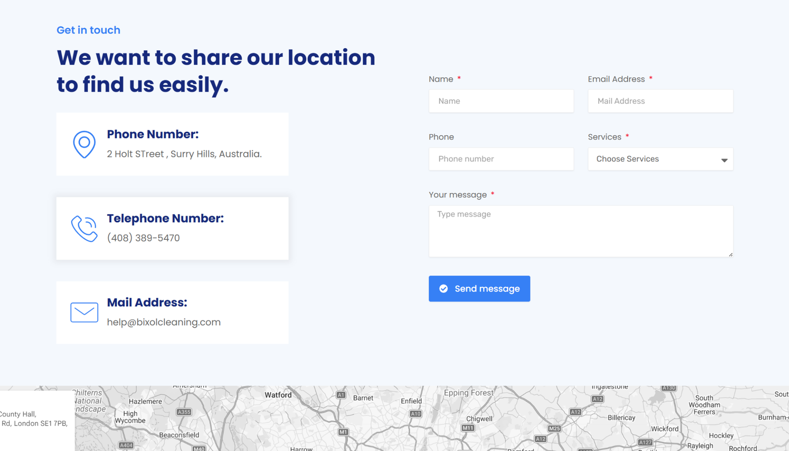Viewport: 789px width, 451px height.
Task: Click into the Type message textarea
Action: coord(581,231)
